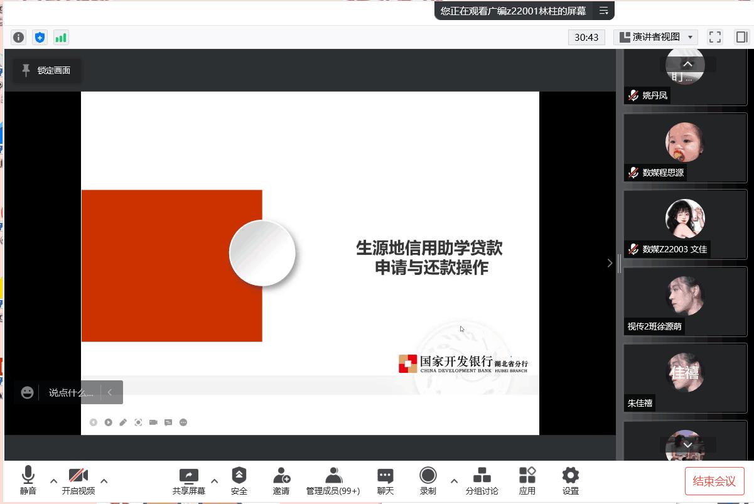754x504 pixels.
Task: Click End Meeting (结束会议) button
Action: click(714, 481)
